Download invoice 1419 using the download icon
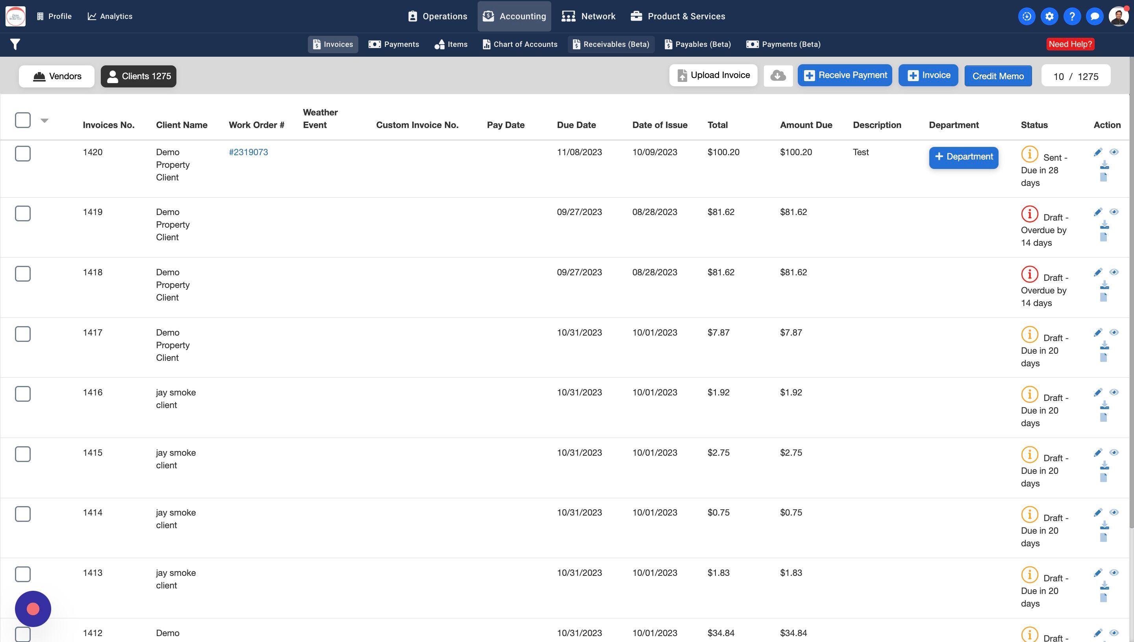 click(1104, 225)
